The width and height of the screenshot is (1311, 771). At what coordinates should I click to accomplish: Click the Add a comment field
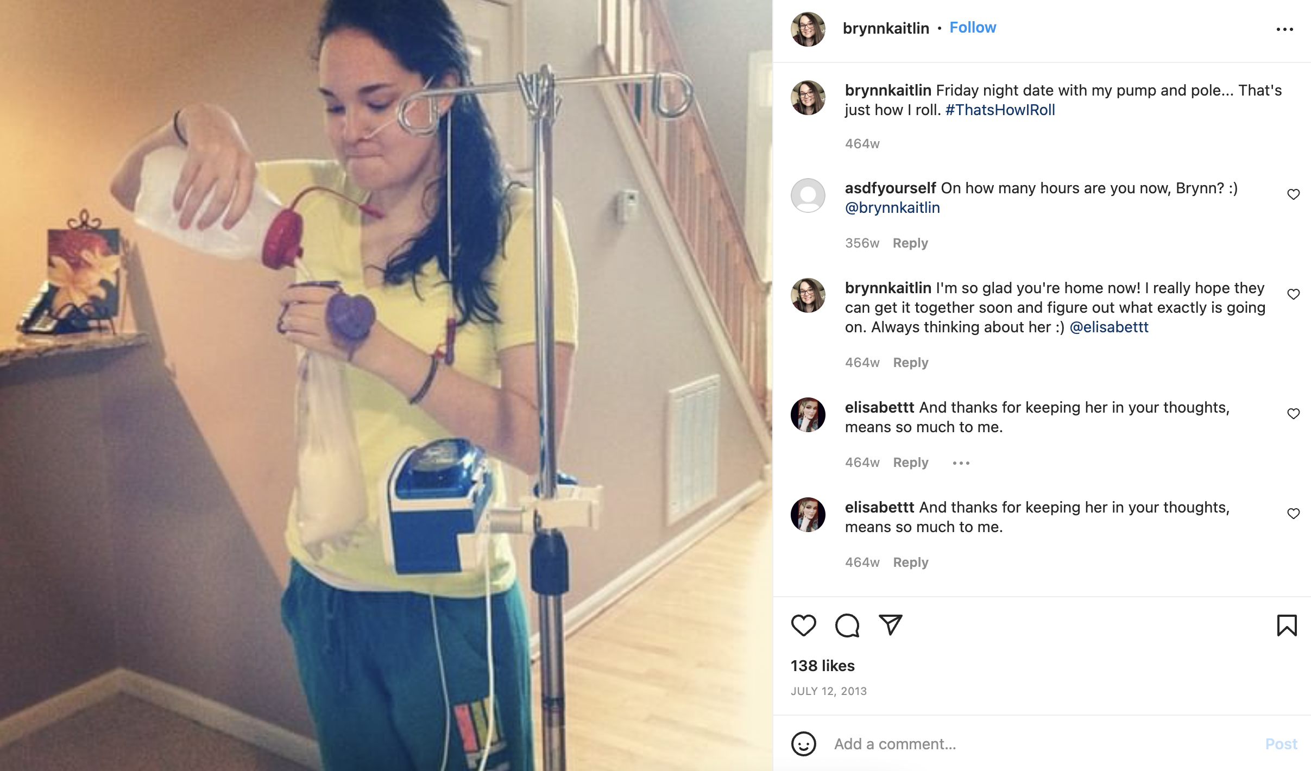tap(1043, 744)
